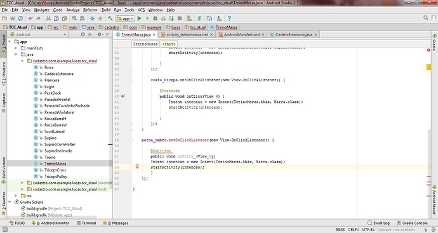The width and height of the screenshot is (438, 233).
Task: Select the SupinoComHalter class in the tree
Action: 60,144
